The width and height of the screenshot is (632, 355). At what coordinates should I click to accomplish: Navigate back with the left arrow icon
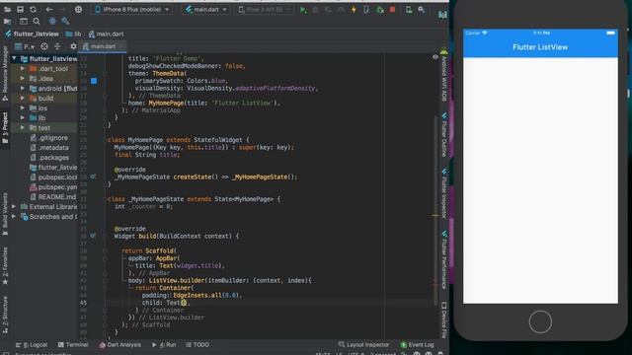[49, 9]
